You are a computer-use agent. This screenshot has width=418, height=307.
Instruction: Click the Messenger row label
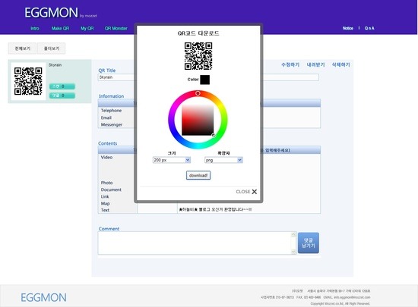pyautogui.click(x=112, y=124)
